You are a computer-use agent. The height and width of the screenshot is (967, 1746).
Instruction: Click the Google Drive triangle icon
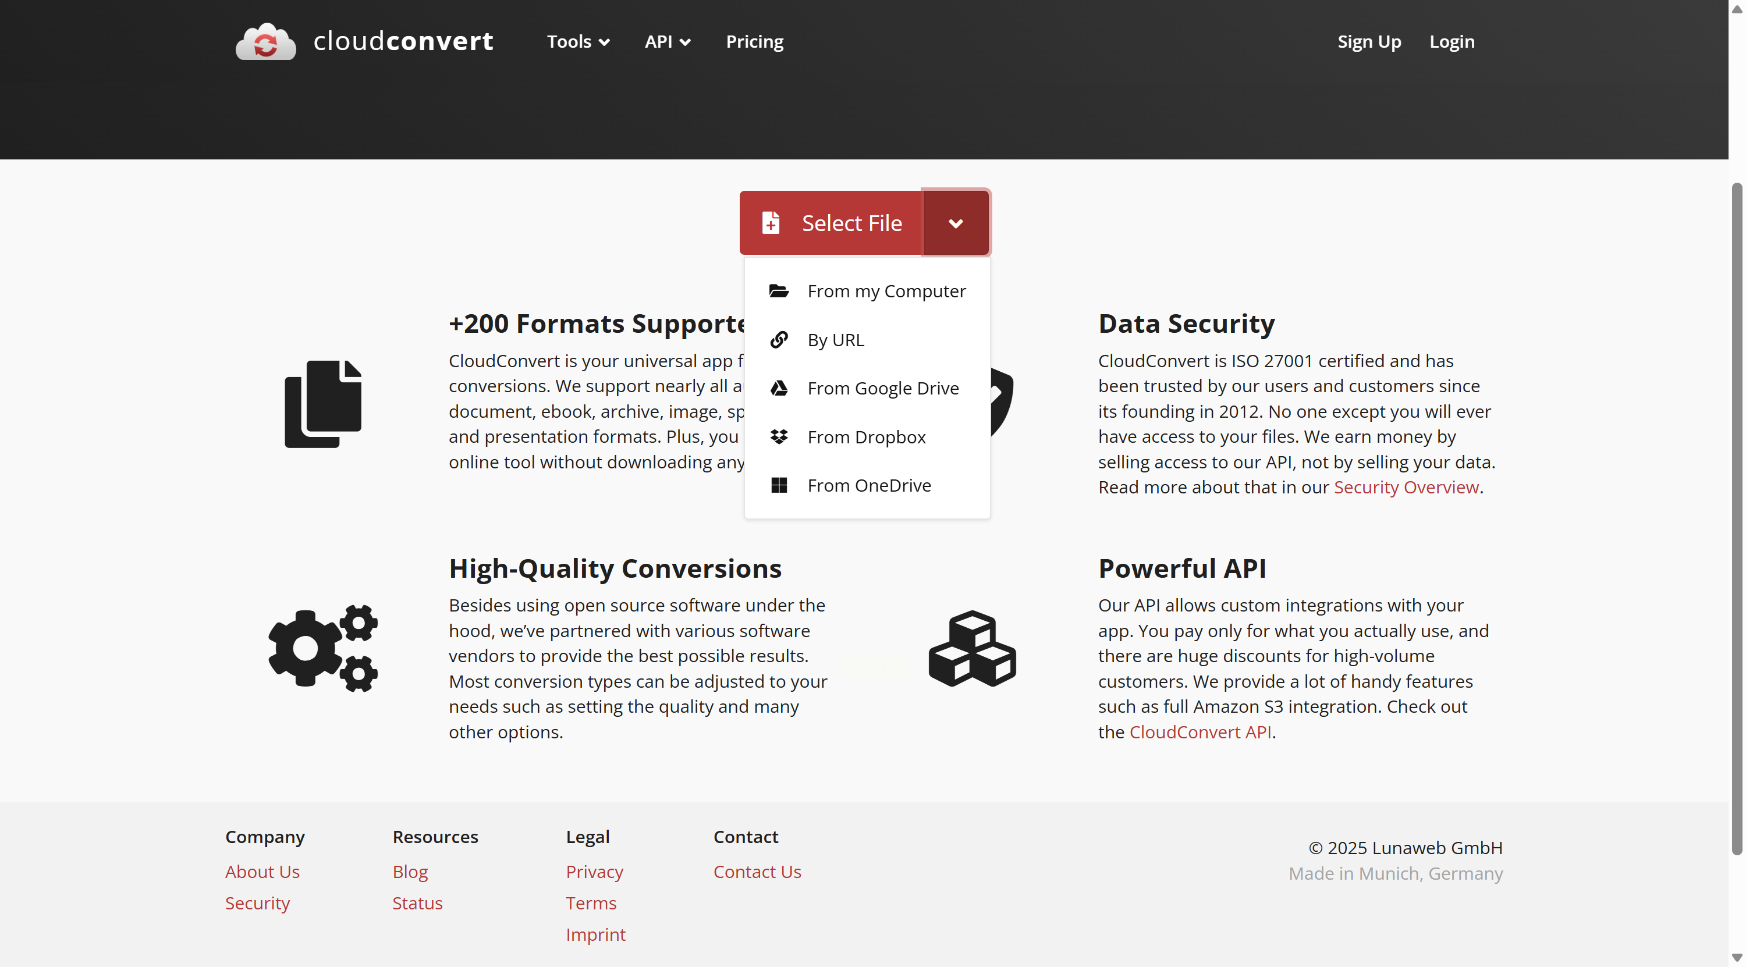[x=779, y=388]
